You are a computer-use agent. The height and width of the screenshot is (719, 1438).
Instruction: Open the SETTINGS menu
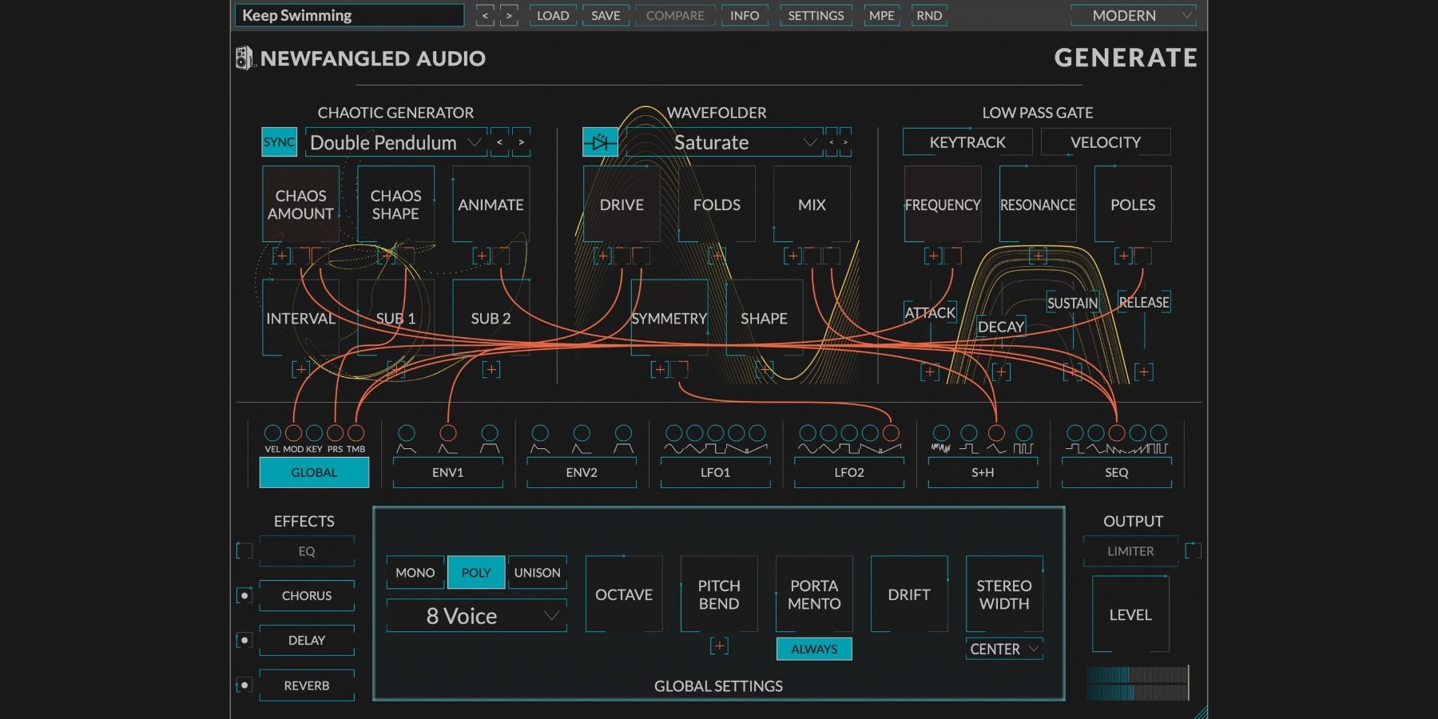(x=816, y=15)
